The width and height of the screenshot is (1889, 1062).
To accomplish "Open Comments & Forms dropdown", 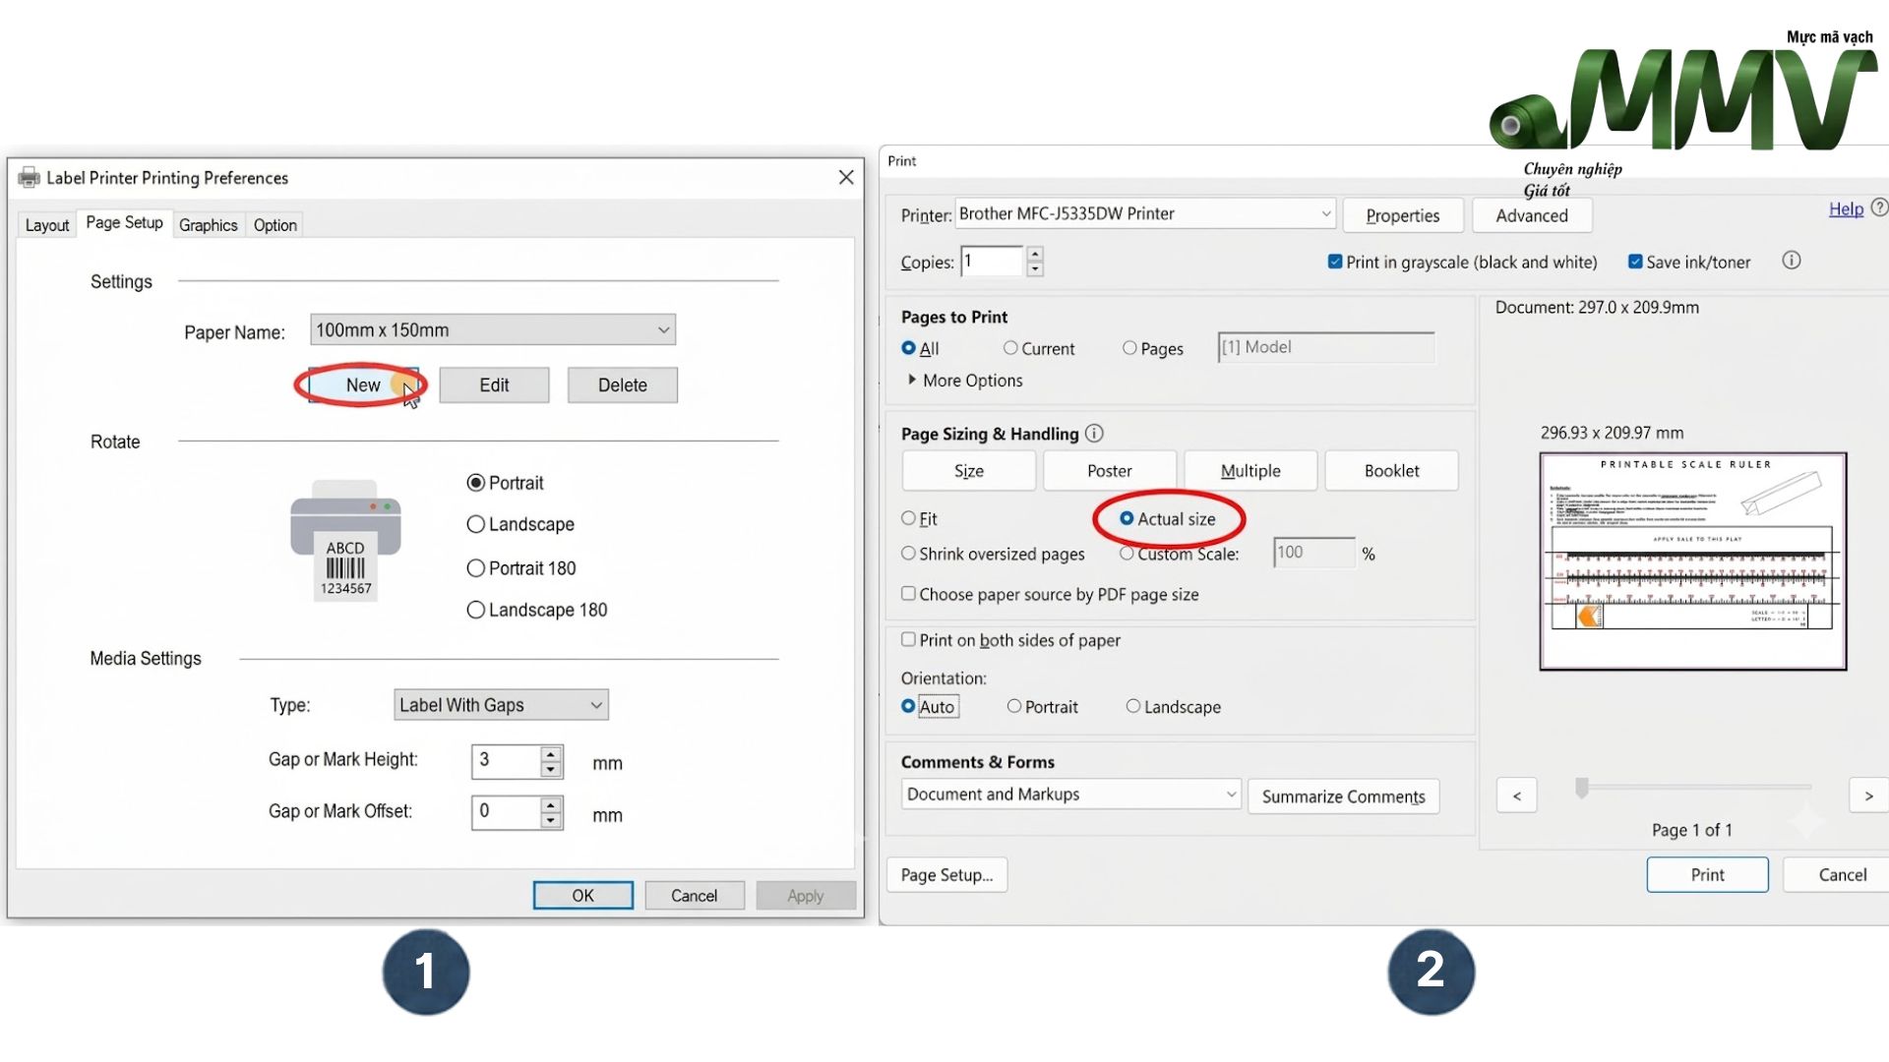I will tap(1071, 794).
